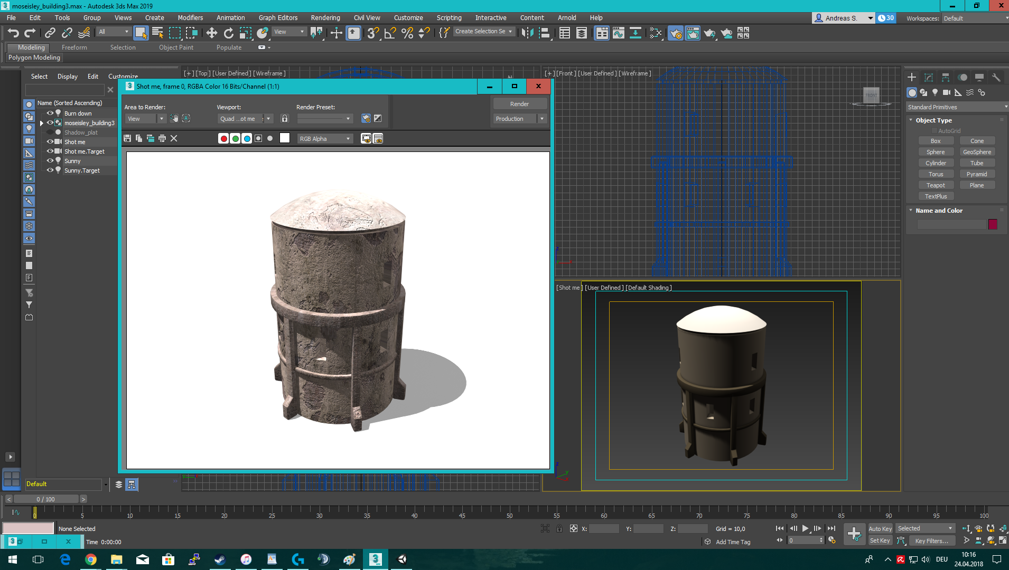Select the Select and Move tool
This screenshot has width=1009, height=570.
click(x=211, y=33)
